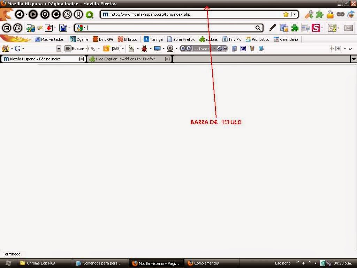This screenshot has width=357, height=268.
Task: Bookmark this page with the star icon
Action: click(x=285, y=14)
